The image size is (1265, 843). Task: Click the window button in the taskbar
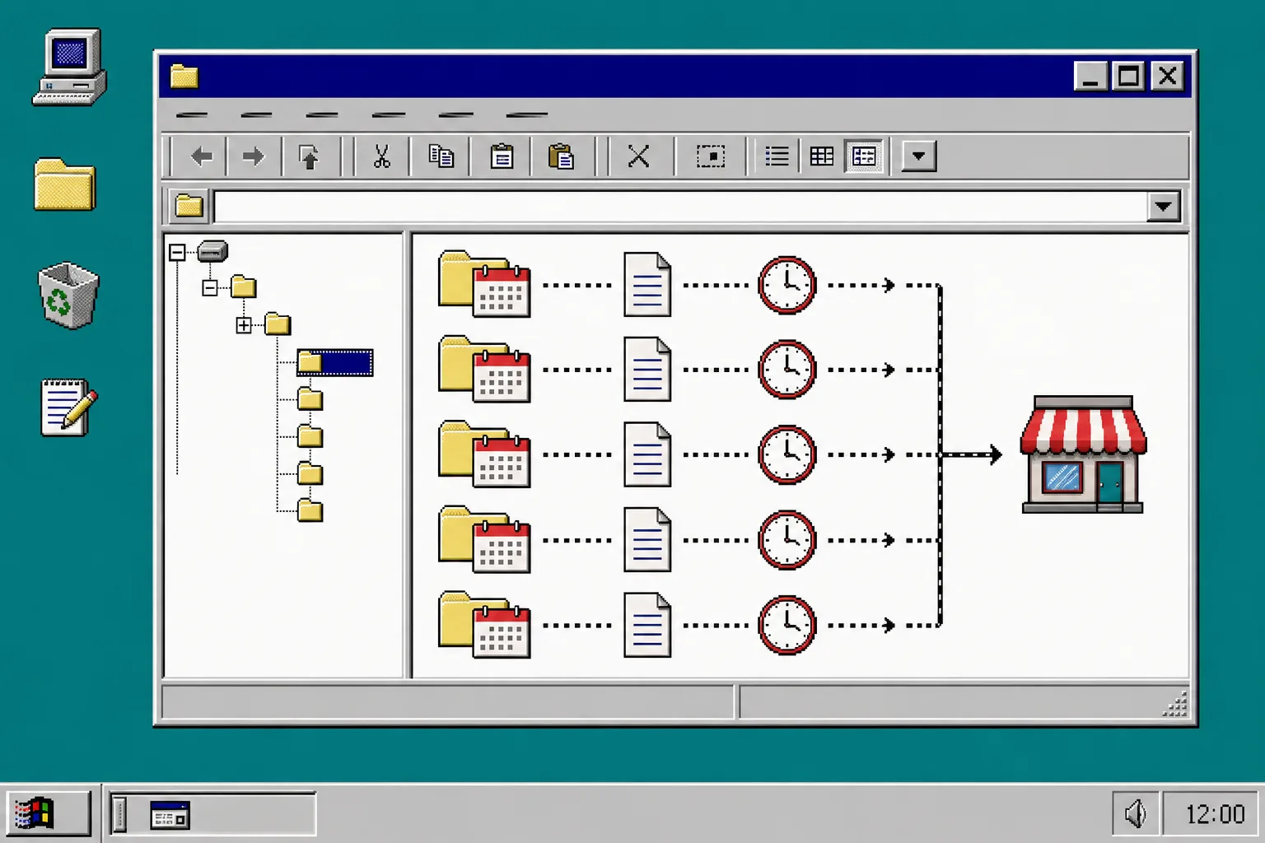click(213, 814)
